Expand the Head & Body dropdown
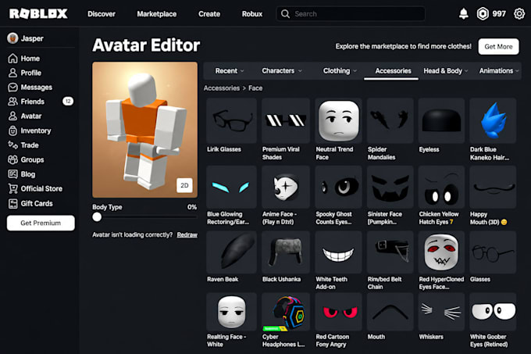Screen dimensions: 531x354 (446, 71)
